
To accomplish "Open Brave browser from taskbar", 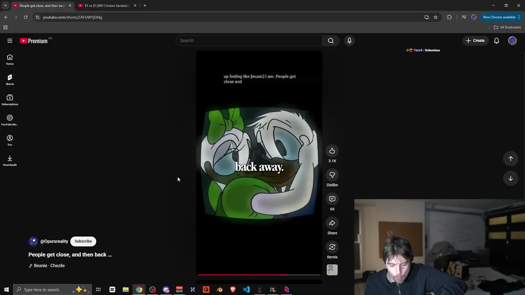I will [x=233, y=290].
